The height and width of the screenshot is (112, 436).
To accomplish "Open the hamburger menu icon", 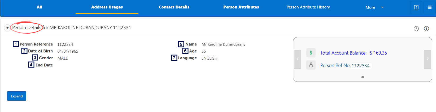I will pos(430,7).
